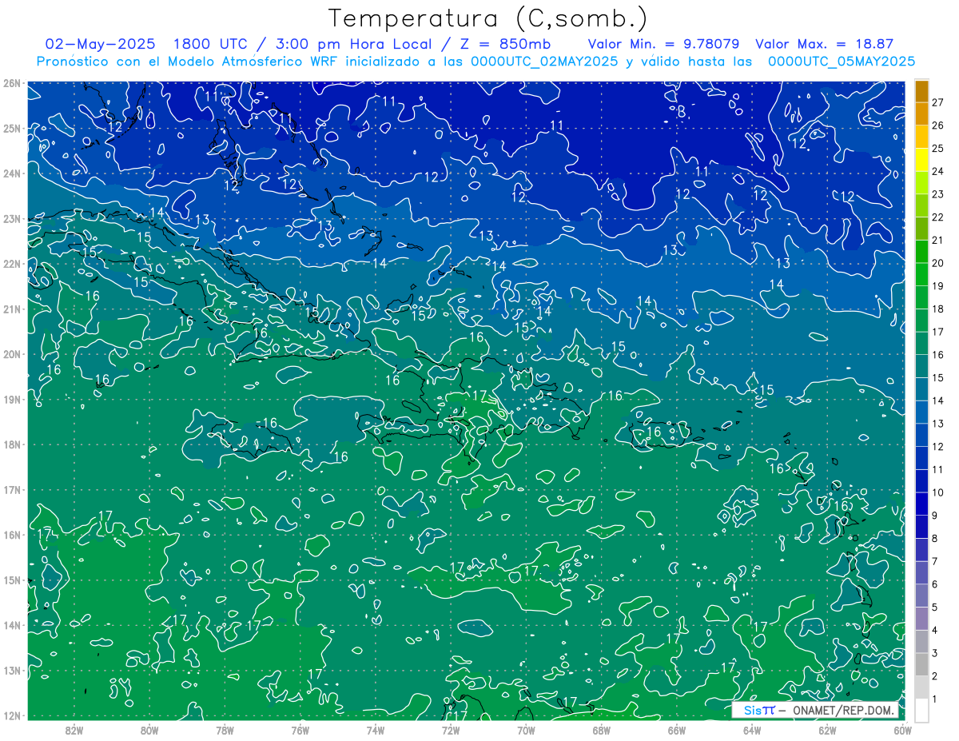
Task: Pick the white swatch at the color scale bottom
Action: pyautogui.click(x=921, y=710)
